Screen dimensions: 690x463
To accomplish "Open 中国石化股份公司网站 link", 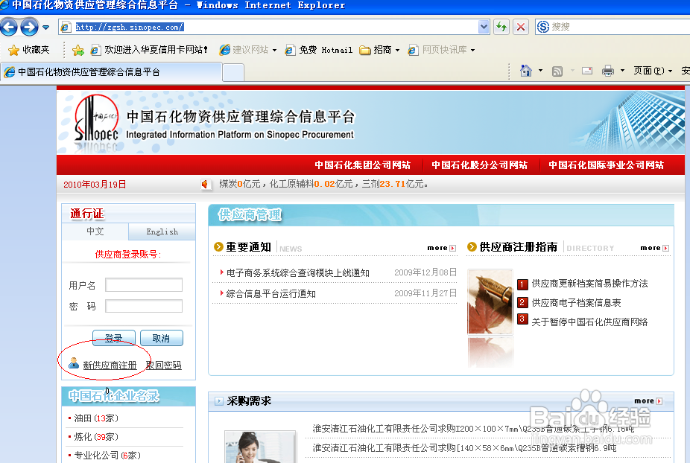I will pos(479,165).
